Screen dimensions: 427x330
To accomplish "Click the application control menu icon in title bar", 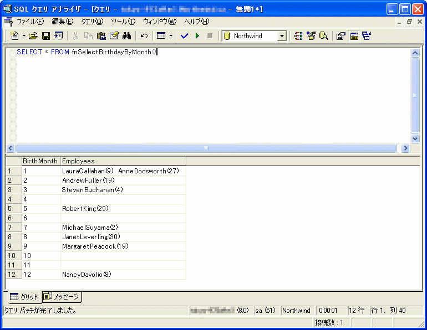I will click(x=7, y=9).
